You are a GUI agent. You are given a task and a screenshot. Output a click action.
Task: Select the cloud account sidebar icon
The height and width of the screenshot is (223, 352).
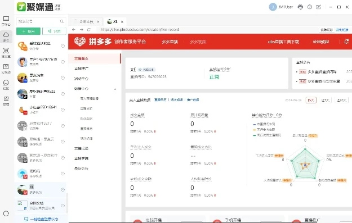6,37
